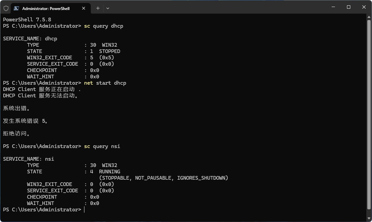The width and height of the screenshot is (372, 222).
Task: Click the 'net start dhcp' command text
Action: (x=105, y=83)
